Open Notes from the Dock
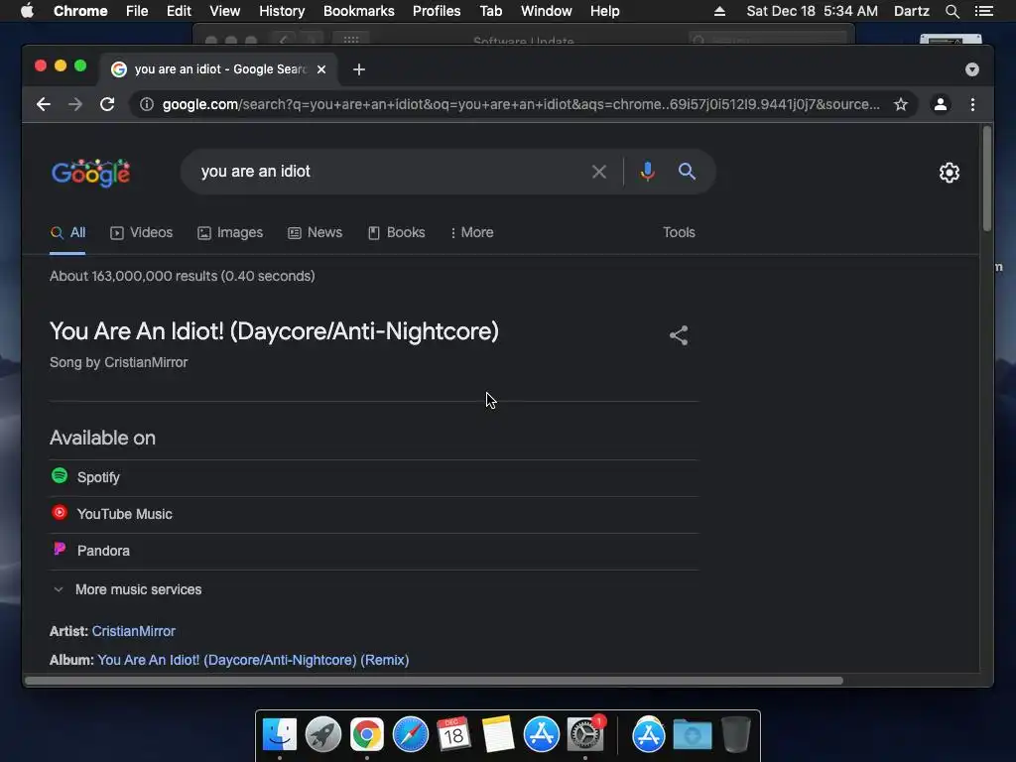The height and width of the screenshot is (762, 1016). coord(497,735)
